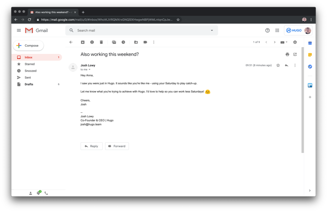Expand search options dropdown arrow
This screenshot has width=327, height=211.
(x=212, y=30)
